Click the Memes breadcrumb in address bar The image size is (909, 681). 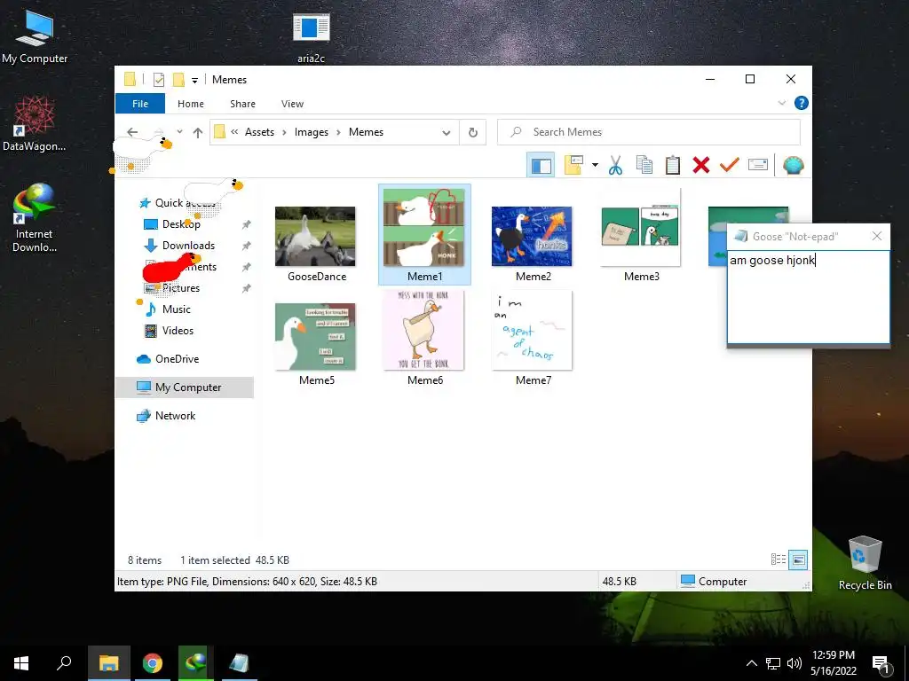click(366, 132)
